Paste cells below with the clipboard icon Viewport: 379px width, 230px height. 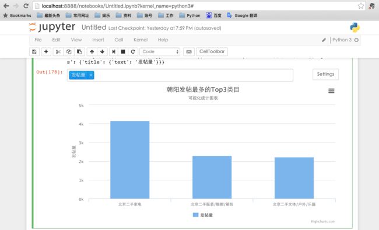[79, 51]
